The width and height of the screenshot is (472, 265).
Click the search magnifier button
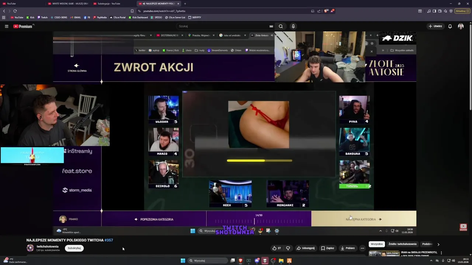click(x=281, y=26)
